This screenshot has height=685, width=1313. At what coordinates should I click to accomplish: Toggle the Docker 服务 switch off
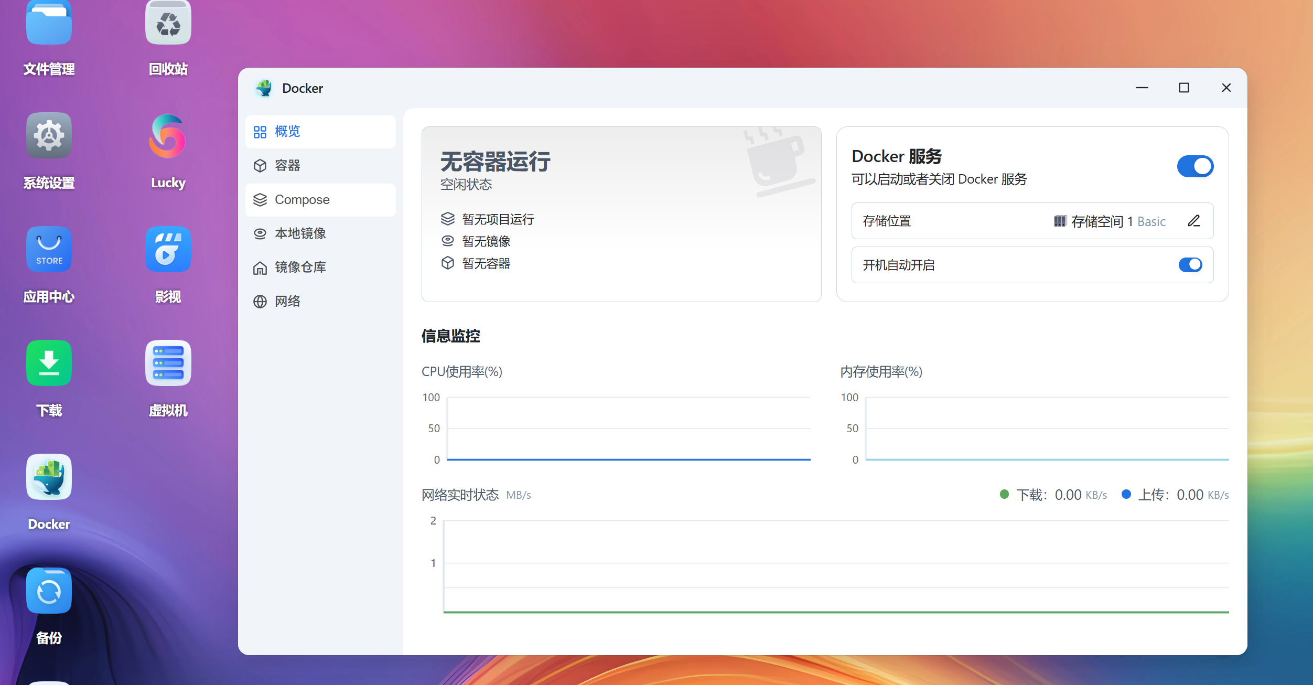click(x=1194, y=166)
